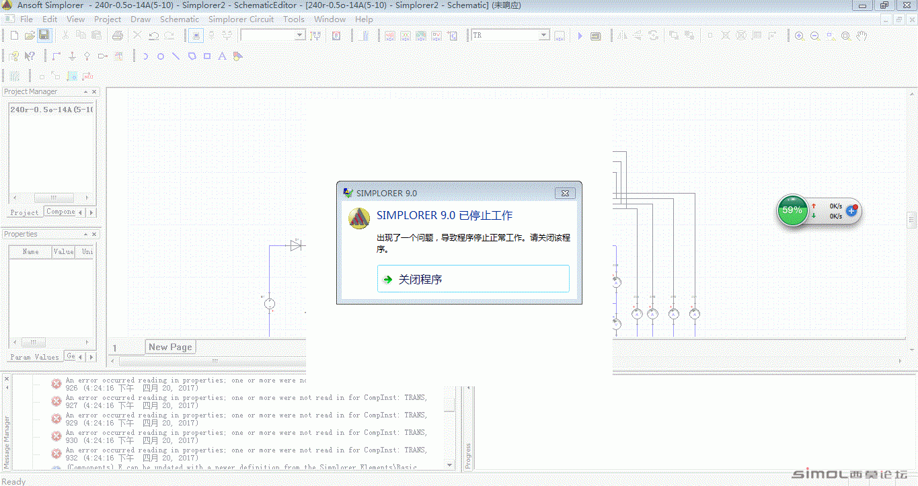Switch to the Param Values tab
Viewport: 918px width, 486px height.
click(x=34, y=357)
